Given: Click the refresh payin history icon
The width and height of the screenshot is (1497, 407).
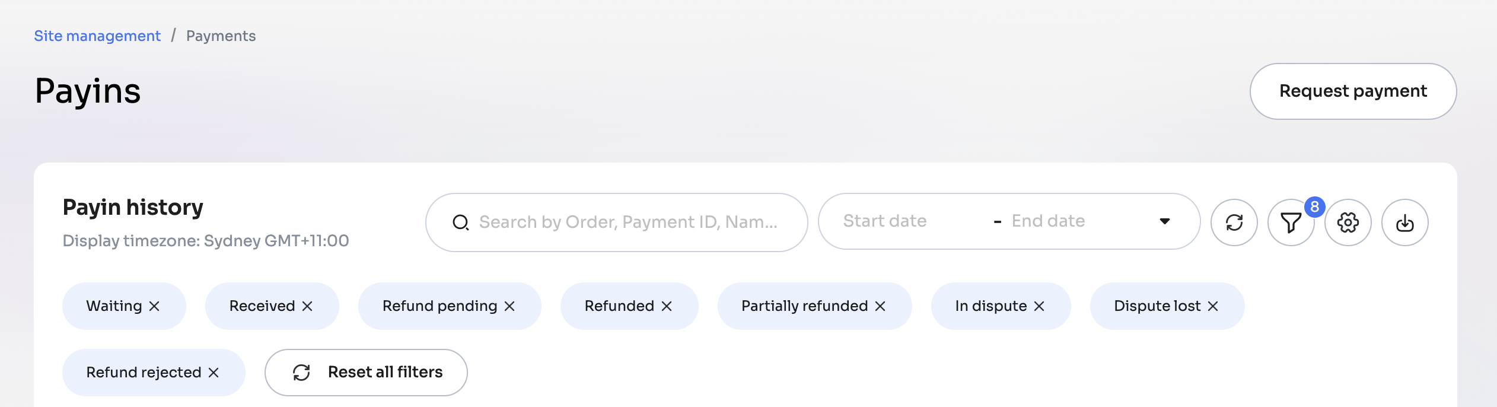Looking at the screenshot, I should [x=1234, y=222].
